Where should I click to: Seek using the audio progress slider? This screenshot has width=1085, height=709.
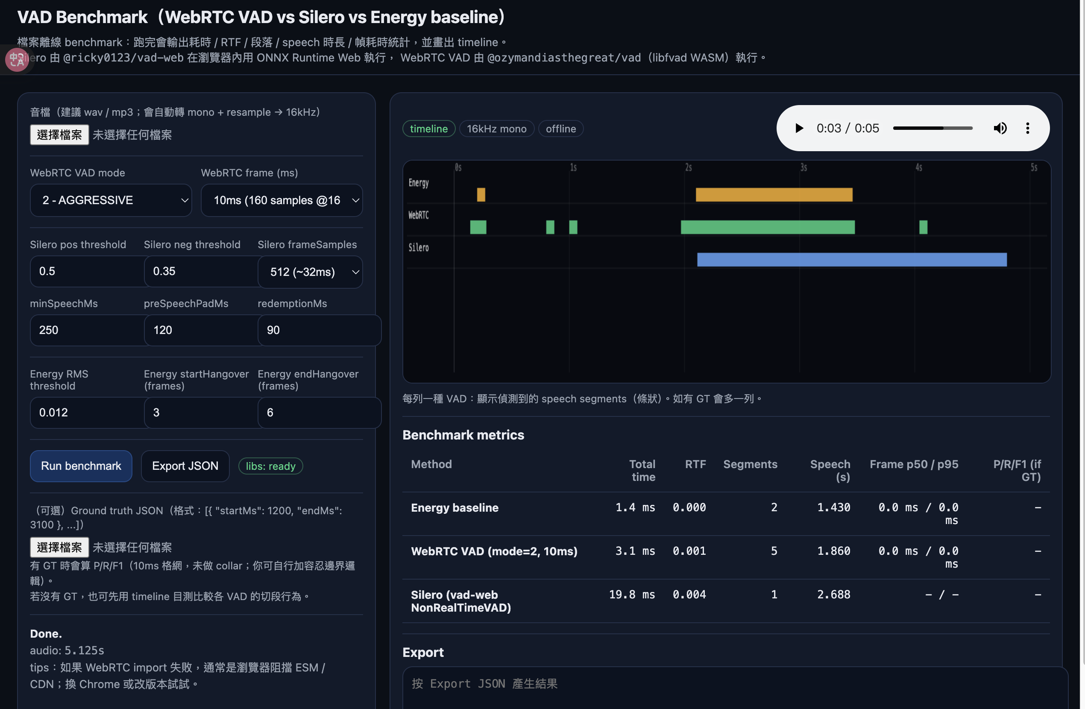(x=932, y=128)
